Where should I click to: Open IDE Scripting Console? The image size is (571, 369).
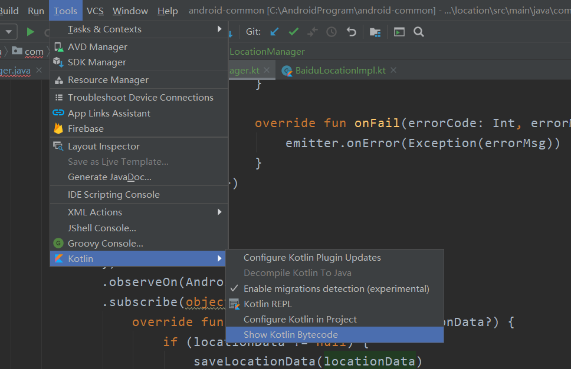pyautogui.click(x=139, y=195)
